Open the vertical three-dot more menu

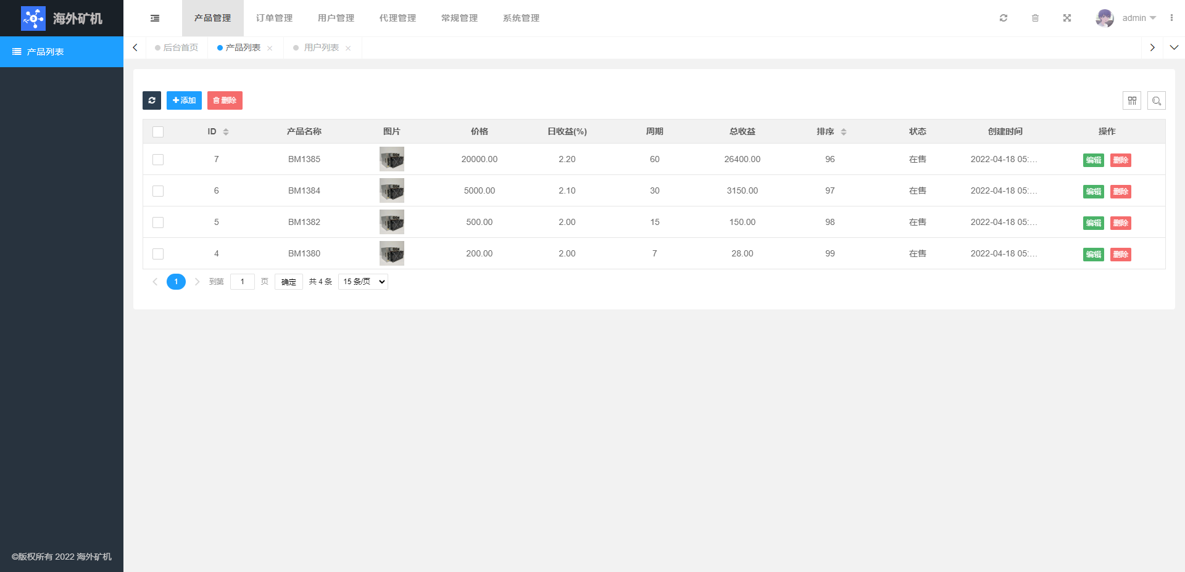tap(1171, 18)
